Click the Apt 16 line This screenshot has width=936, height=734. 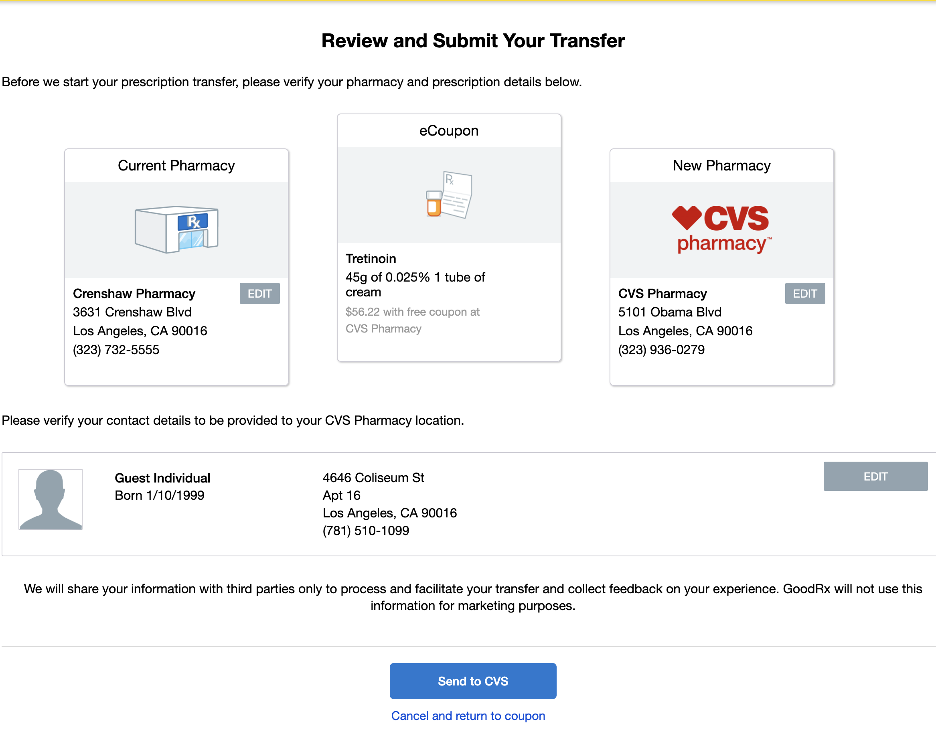pos(342,495)
